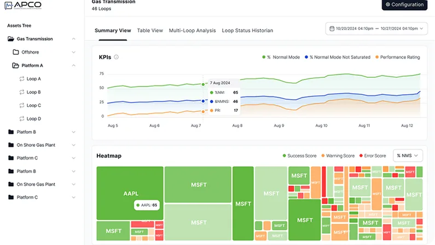Screen dimensions: 435x245
Task: Click blue &NMNS data point on Aug 7
Action: [x=203, y=101]
